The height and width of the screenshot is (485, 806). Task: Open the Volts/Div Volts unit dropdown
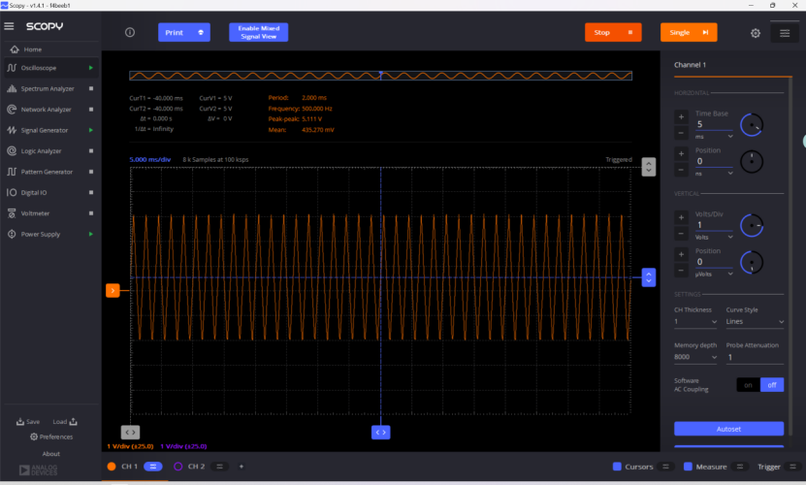coord(714,237)
